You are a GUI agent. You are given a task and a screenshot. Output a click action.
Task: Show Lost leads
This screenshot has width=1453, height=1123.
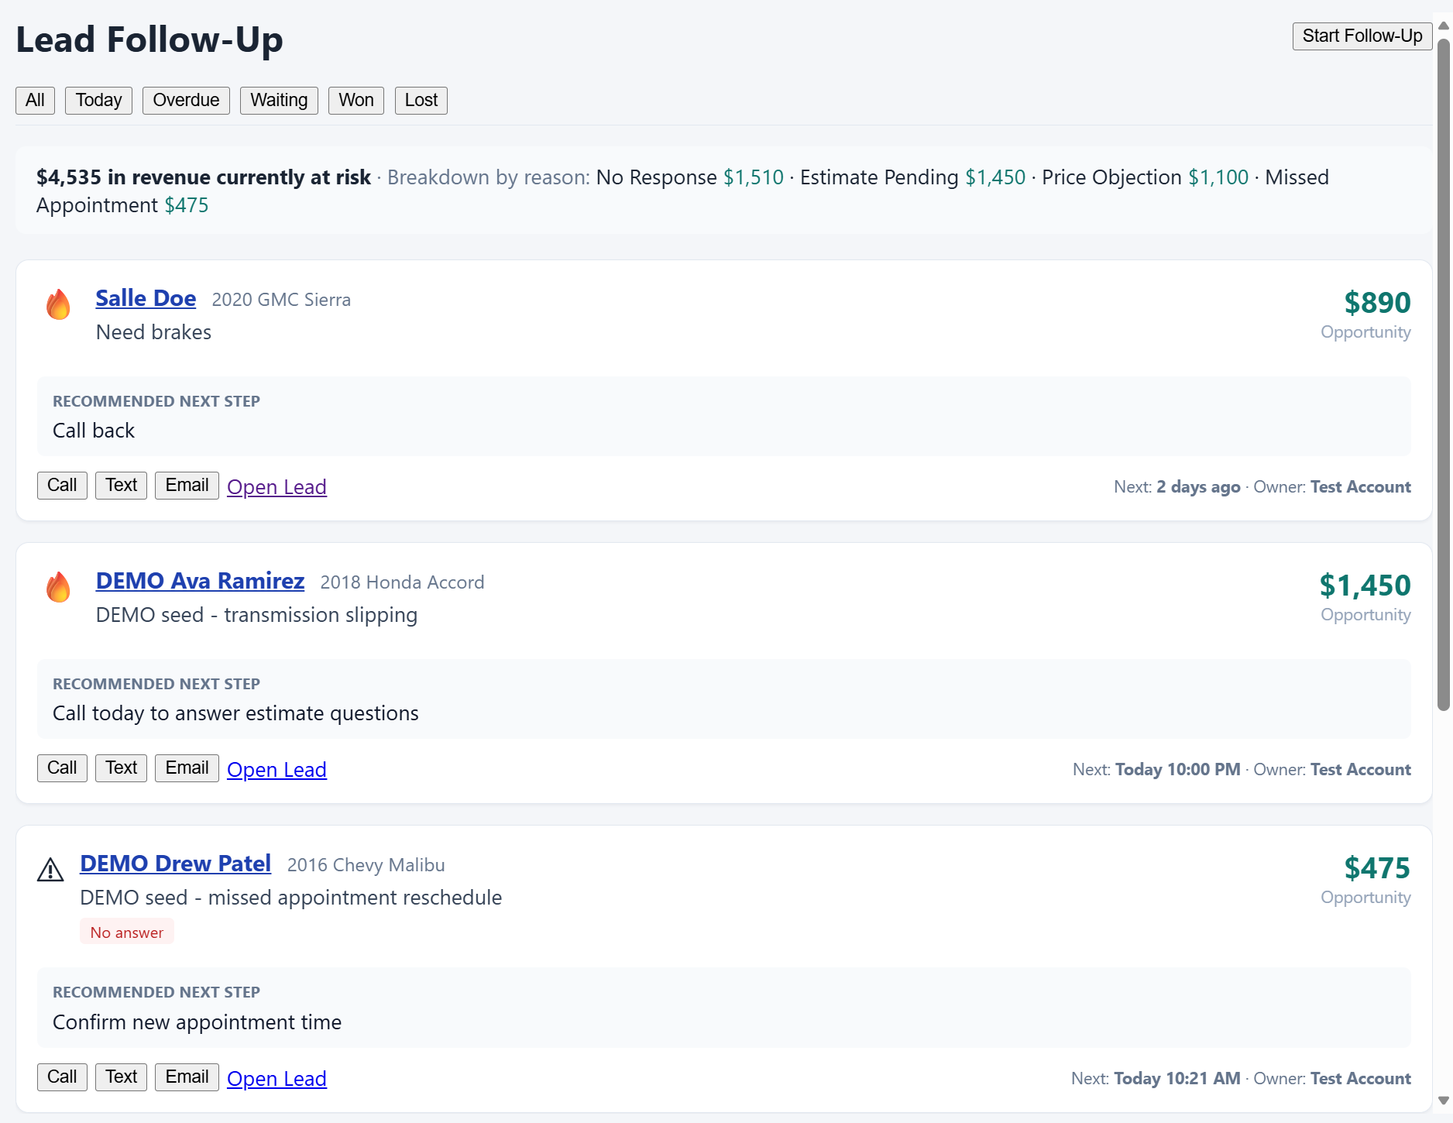[x=421, y=101]
